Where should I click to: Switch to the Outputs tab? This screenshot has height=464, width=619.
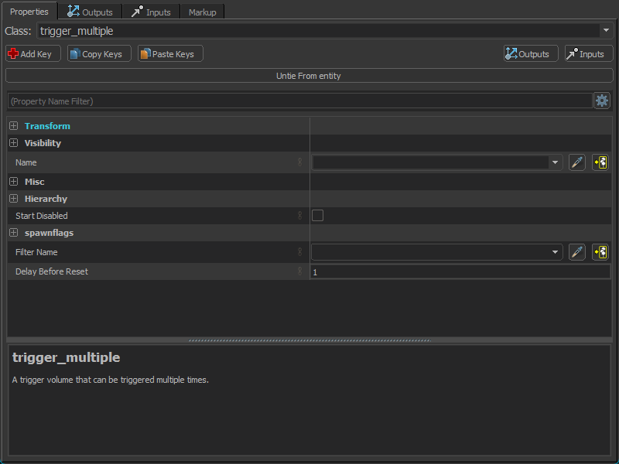pyautogui.click(x=91, y=12)
